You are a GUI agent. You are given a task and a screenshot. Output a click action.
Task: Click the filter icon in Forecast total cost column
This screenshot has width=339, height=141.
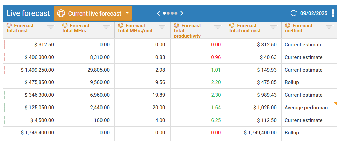pyautogui.click(x=51, y=27)
